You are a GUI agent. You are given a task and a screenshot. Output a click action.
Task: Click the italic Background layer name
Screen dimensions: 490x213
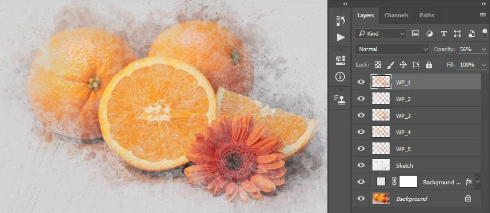click(412, 199)
